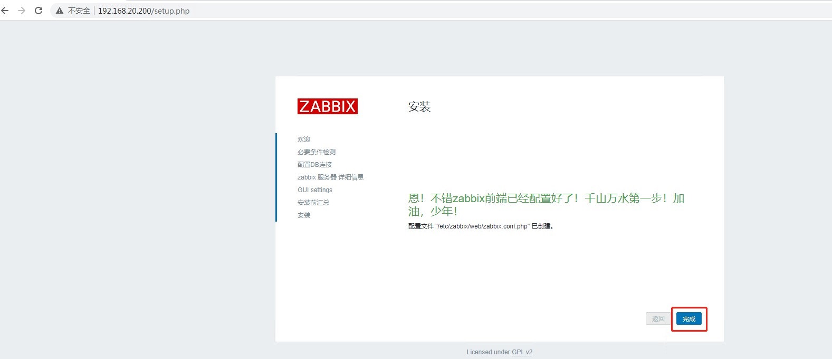Click the not-secure warning triangle icon
Viewport: 832px width, 359px height.
(60, 11)
